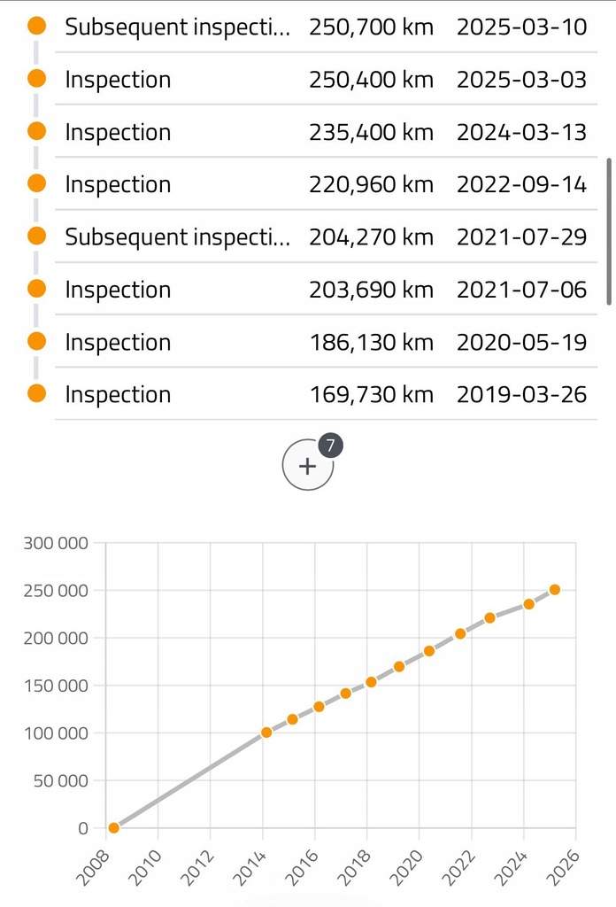This screenshot has width=616, height=907.
Task: Click the orange dot beside 235,400 km inspection
Action: (37, 131)
